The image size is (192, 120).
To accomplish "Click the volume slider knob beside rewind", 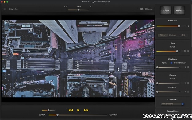I will (x=48, y=110).
